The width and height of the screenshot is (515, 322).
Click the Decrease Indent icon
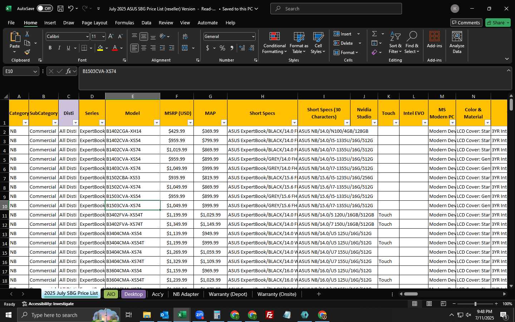click(x=162, y=48)
